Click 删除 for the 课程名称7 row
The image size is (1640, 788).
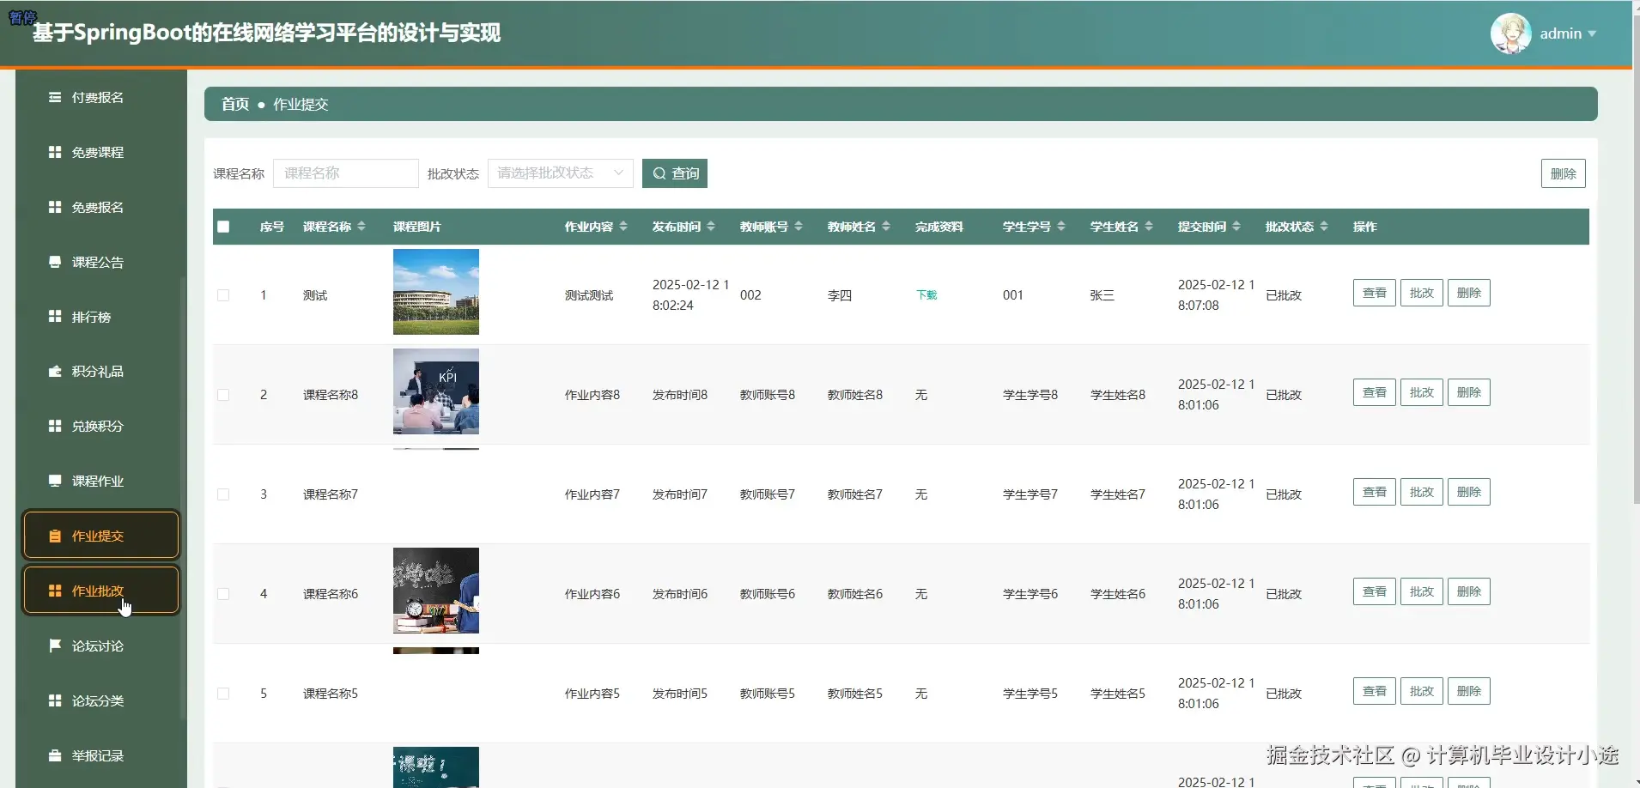pyautogui.click(x=1469, y=492)
